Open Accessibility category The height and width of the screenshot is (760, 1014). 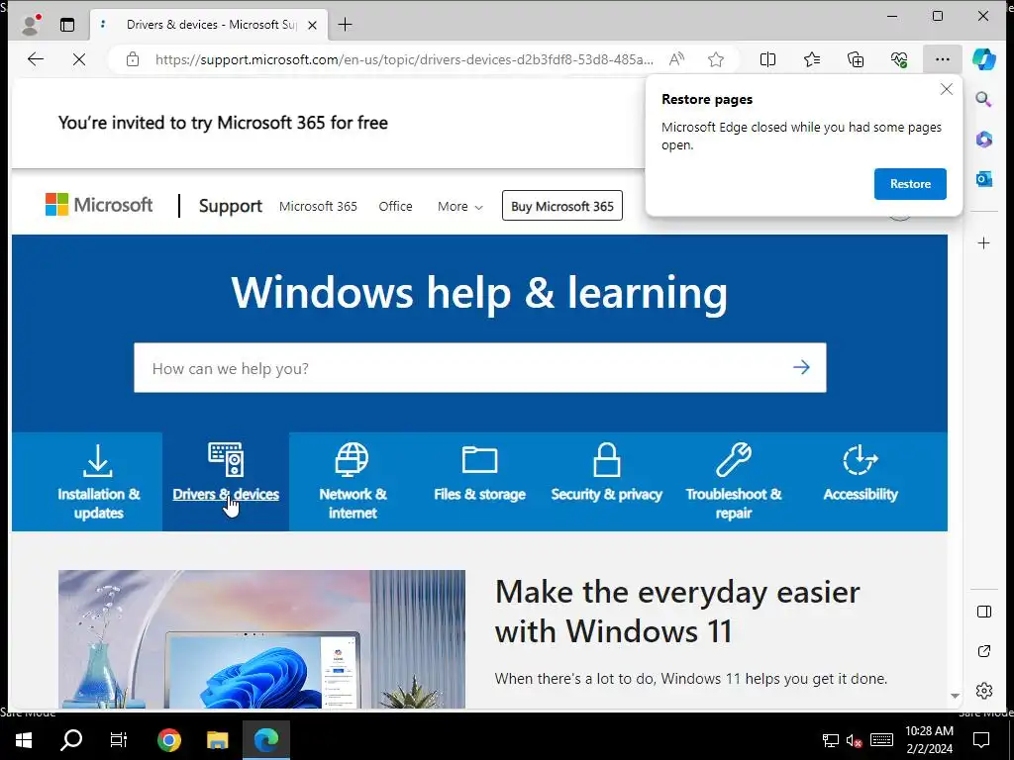861,482
